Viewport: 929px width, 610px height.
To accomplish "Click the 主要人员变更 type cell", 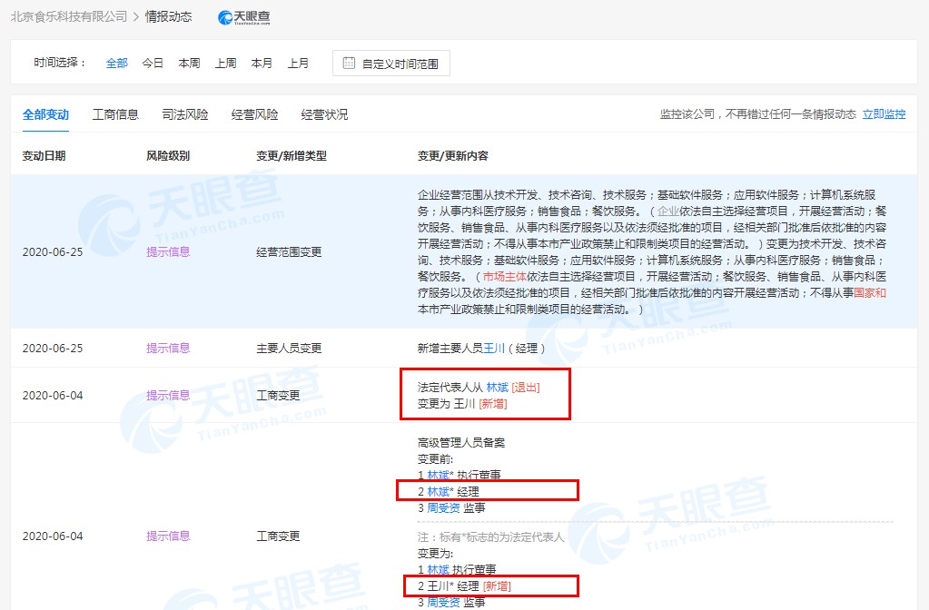I will [289, 348].
